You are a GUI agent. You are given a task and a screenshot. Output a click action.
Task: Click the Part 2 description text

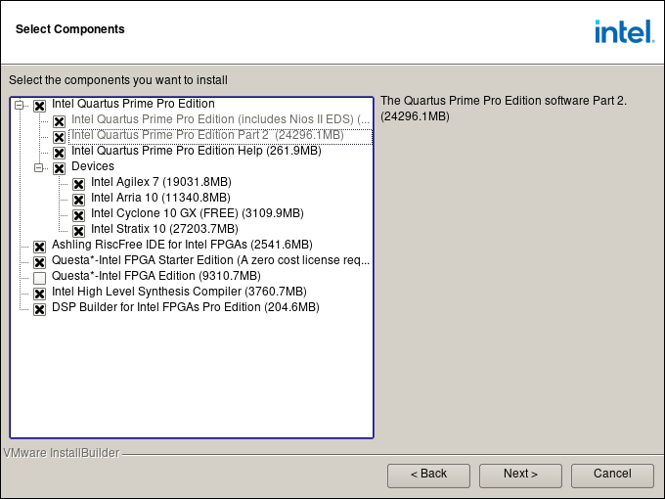[504, 109]
